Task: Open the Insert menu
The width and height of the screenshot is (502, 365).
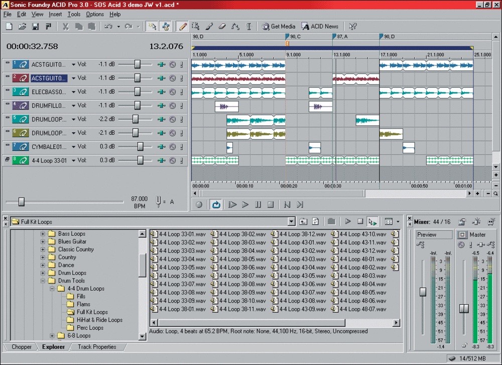Action: tap(55, 14)
